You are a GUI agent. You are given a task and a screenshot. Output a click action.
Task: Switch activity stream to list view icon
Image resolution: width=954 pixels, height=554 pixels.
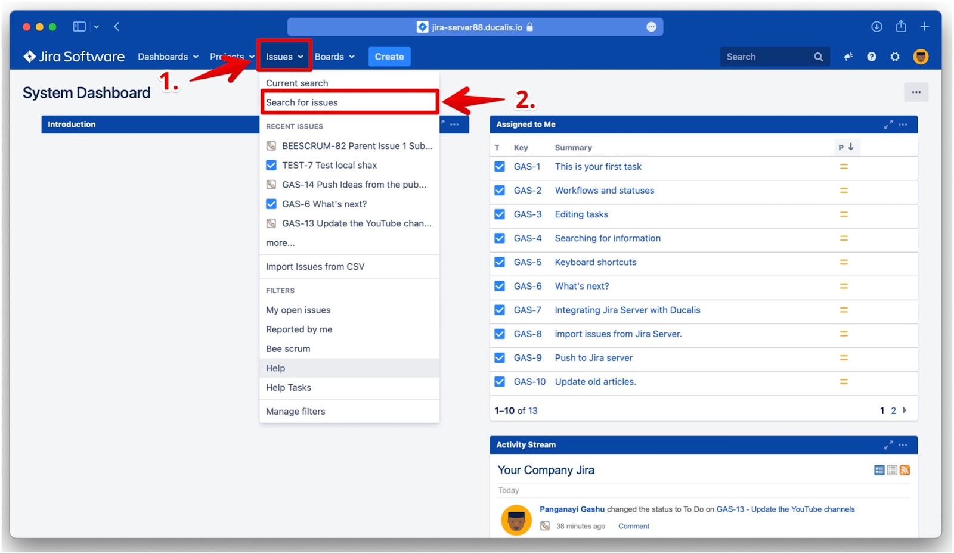pyautogui.click(x=892, y=470)
